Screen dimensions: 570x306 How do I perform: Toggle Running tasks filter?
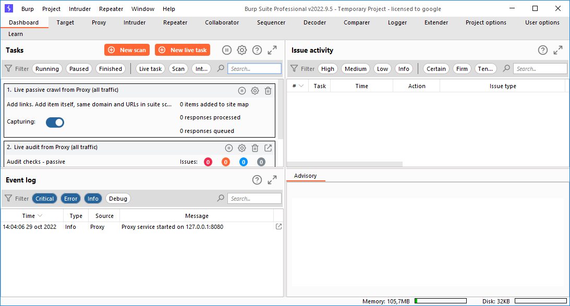coord(47,69)
